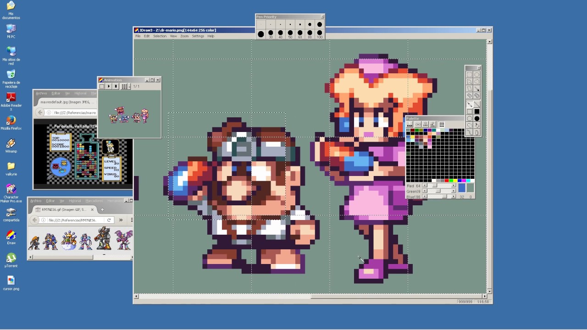Click the swap colors icon in Palette
Viewport: 587px width, 330px height.
pos(418,125)
